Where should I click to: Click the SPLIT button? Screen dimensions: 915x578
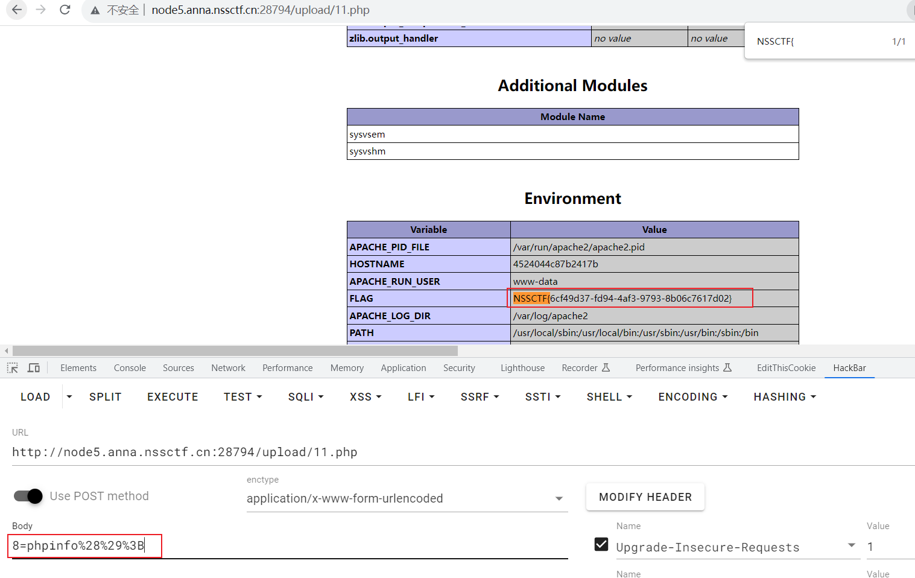coord(106,397)
